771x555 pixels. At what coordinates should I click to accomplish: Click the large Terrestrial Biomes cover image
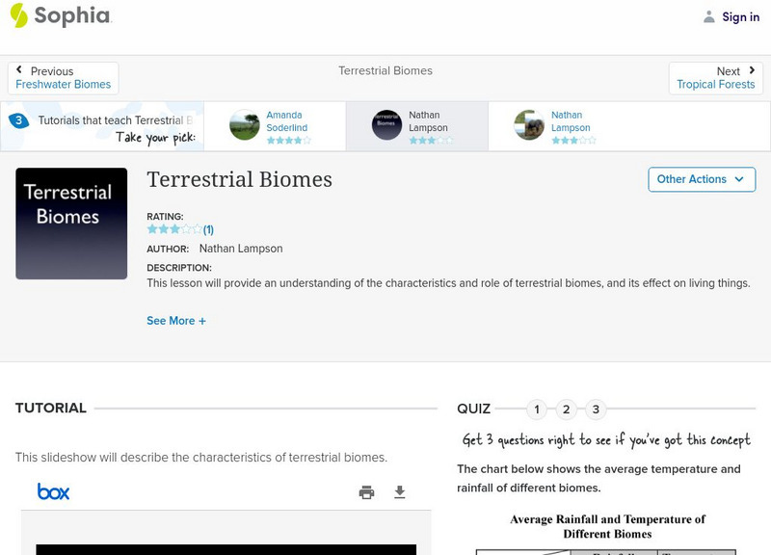click(x=71, y=224)
